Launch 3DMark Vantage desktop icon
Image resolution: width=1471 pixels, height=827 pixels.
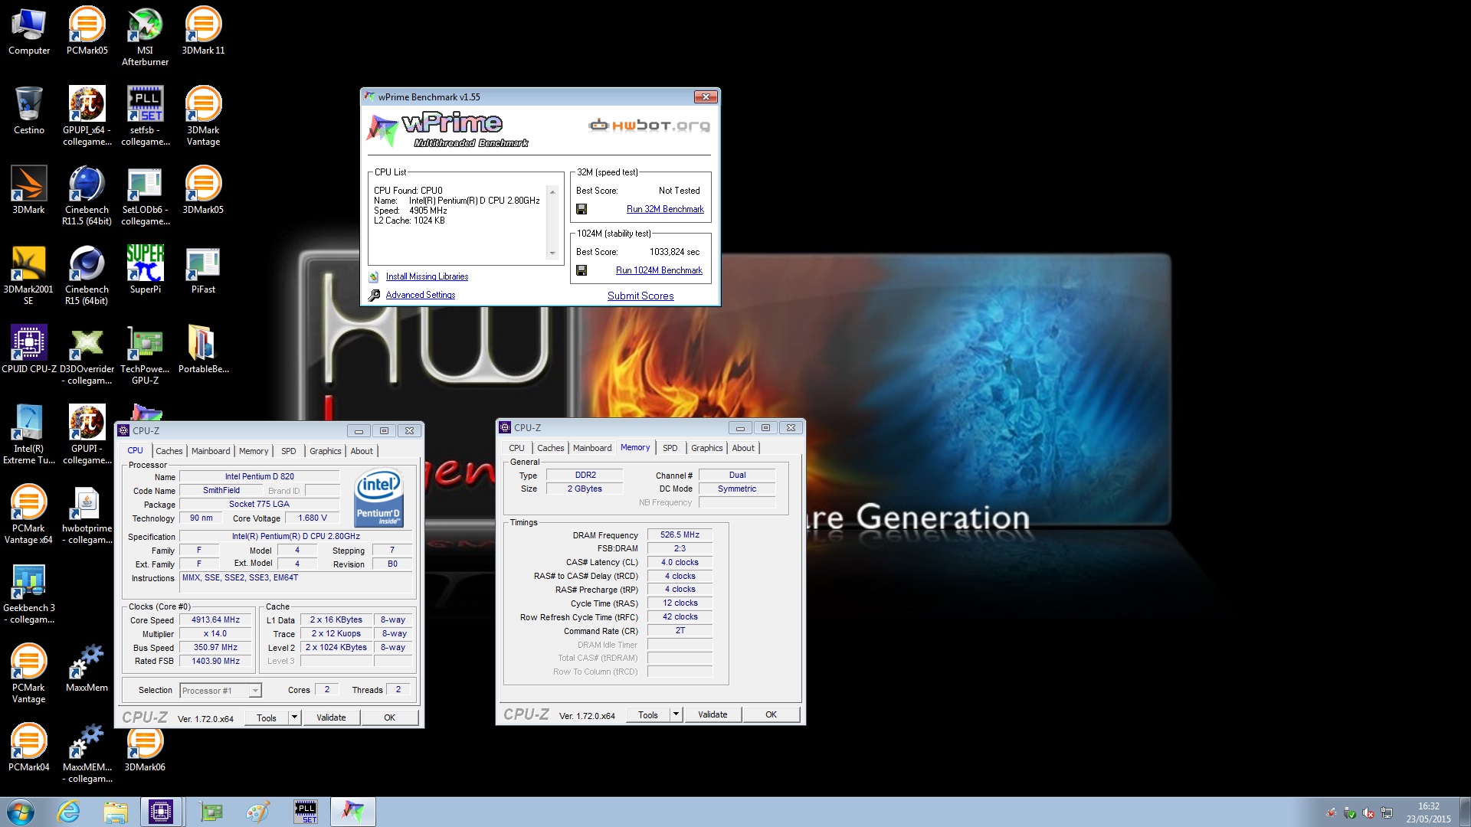(x=203, y=116)
